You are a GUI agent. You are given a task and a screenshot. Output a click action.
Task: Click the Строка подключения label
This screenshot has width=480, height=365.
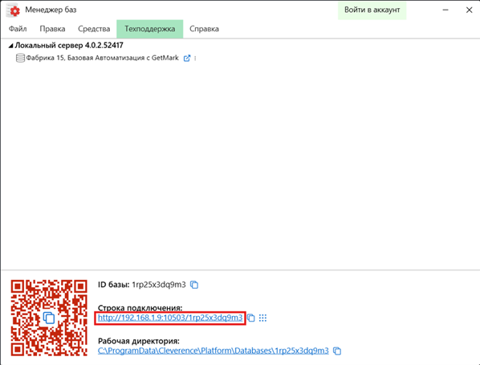click(140, 308)
